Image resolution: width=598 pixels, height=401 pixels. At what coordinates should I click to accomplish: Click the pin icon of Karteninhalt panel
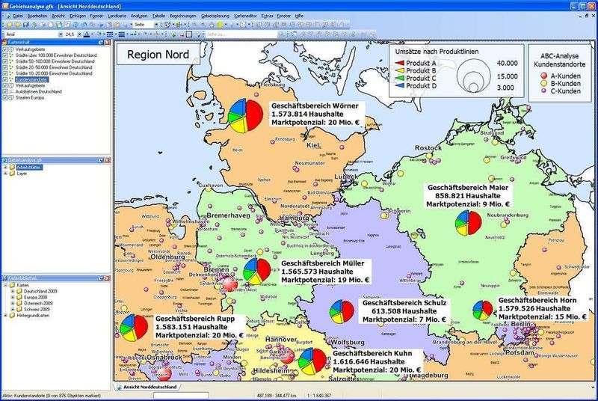[101, 43]
